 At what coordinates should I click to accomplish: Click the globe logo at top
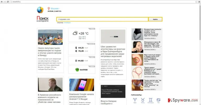(40, 10)
